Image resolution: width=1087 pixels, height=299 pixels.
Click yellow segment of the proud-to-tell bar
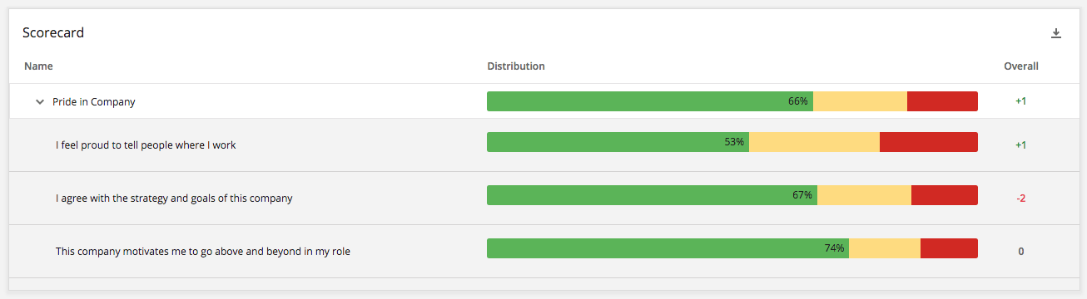[814, 142]
